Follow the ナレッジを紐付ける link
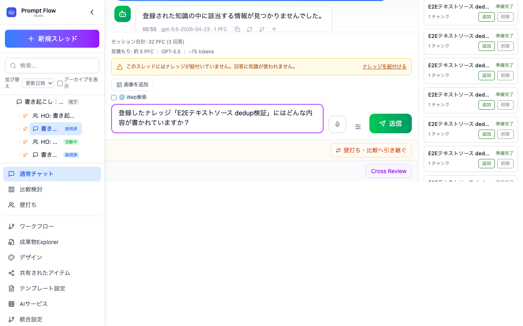The width and height of the screenshot is (523, 326). pos(384,66)
